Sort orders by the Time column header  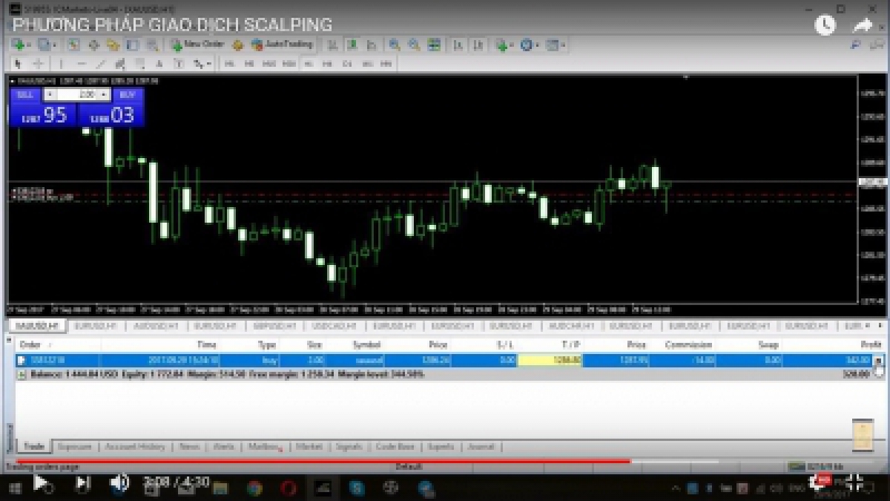206,344
